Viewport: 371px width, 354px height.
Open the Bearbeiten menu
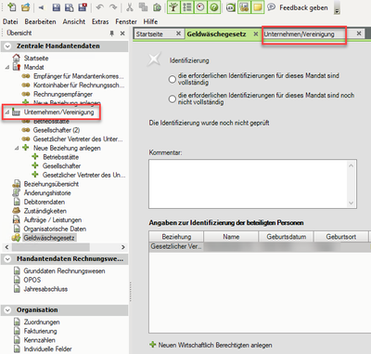[x=40, y=21]
